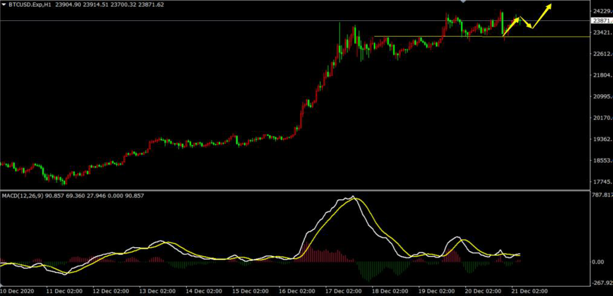The image size is (613, 296).
Task: Click the 13 Dec 02:00 time label
Action: click(157, 291)
